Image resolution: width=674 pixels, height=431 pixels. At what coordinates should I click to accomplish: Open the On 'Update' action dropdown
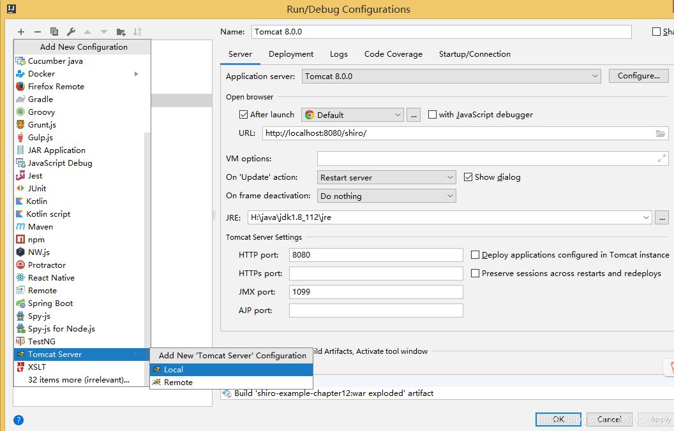[x=386, y=177]
